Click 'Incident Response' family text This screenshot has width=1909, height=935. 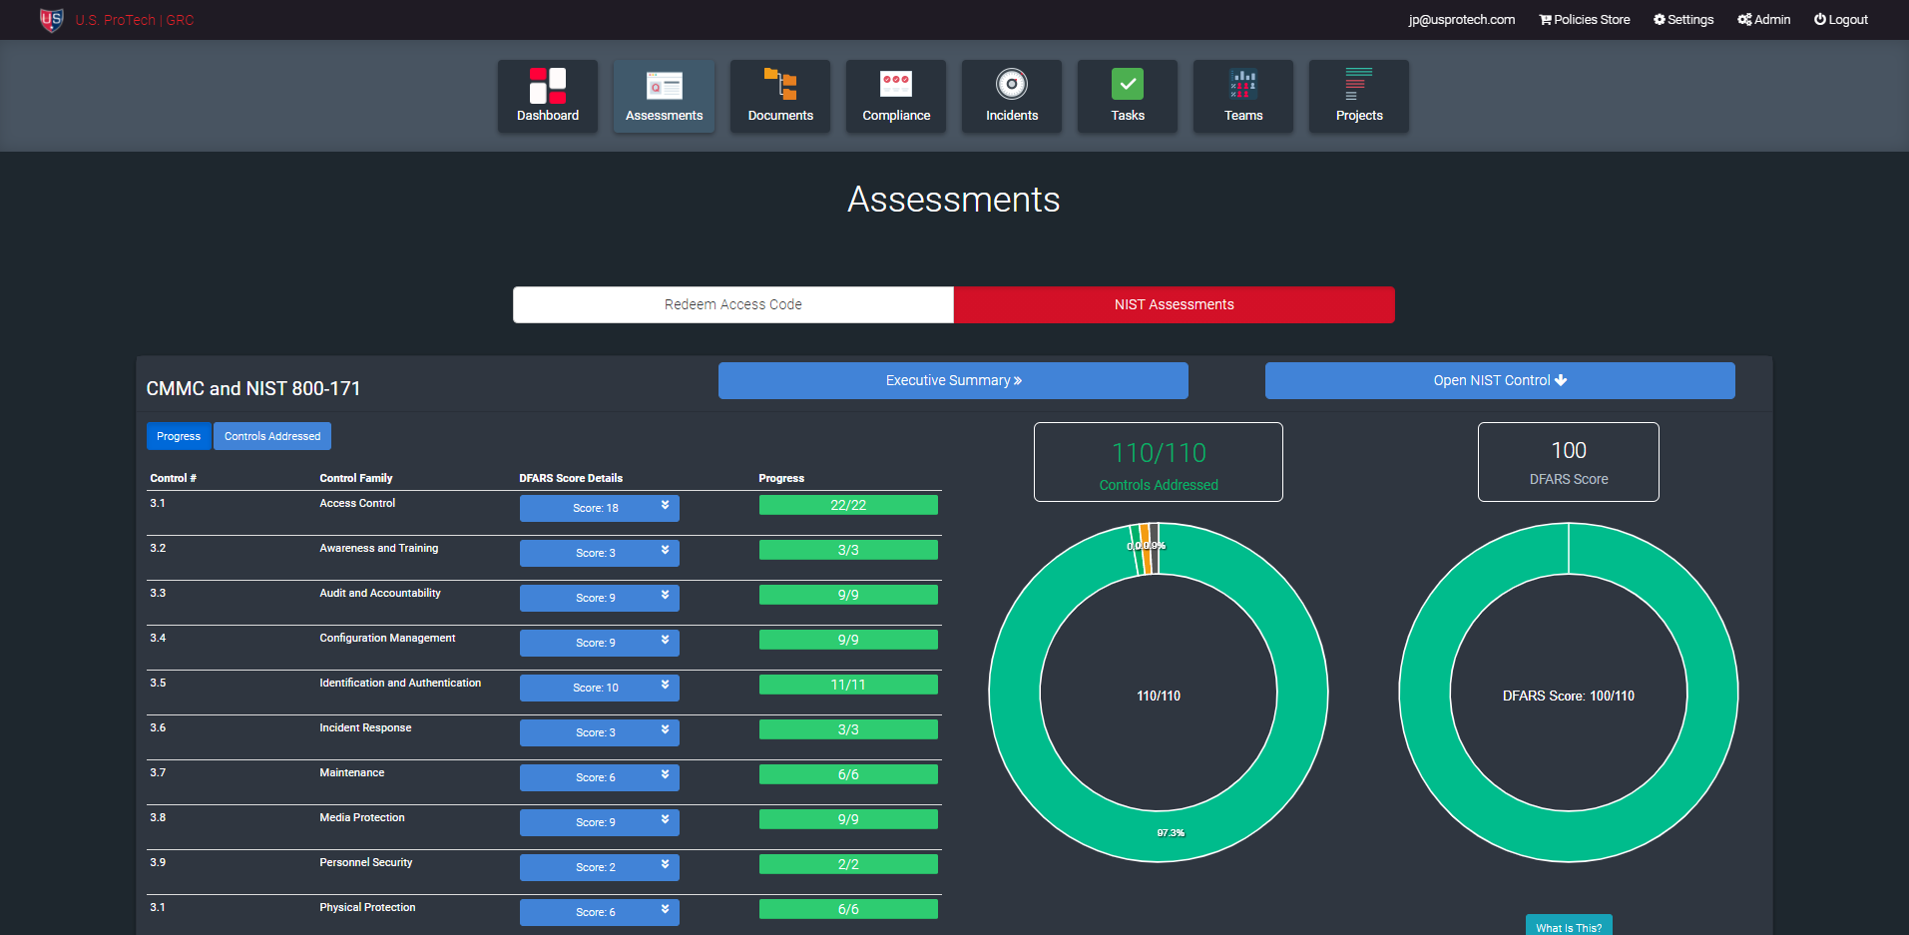[365, 727]
